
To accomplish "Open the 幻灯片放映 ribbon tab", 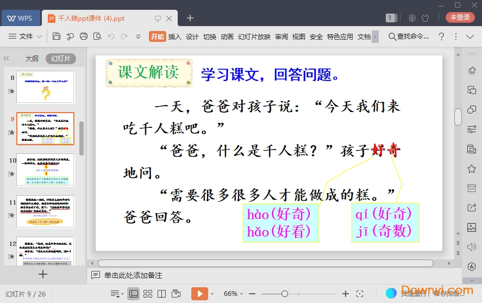I will 254,36.
